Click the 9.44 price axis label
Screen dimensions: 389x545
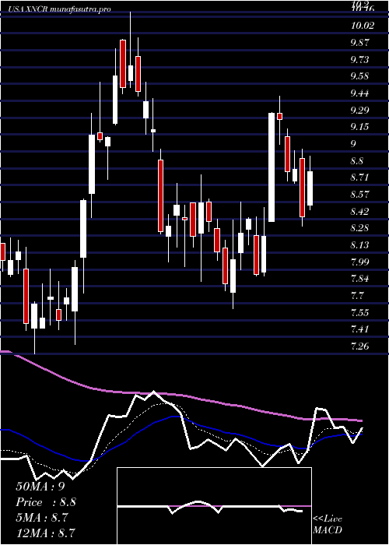(x=360, y=93)
